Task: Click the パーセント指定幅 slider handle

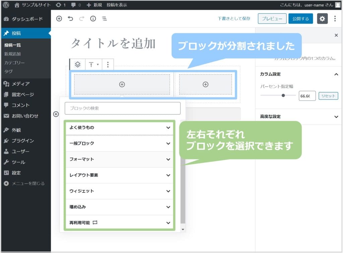Action: tap(283, 95)
